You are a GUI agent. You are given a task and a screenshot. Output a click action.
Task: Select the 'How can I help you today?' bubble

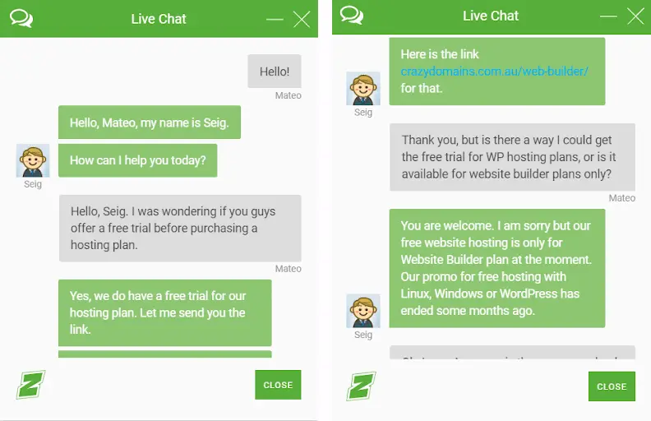tap(138, 160)
